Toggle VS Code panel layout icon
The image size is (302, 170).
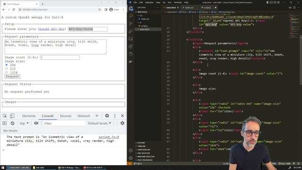coord(271,2)
